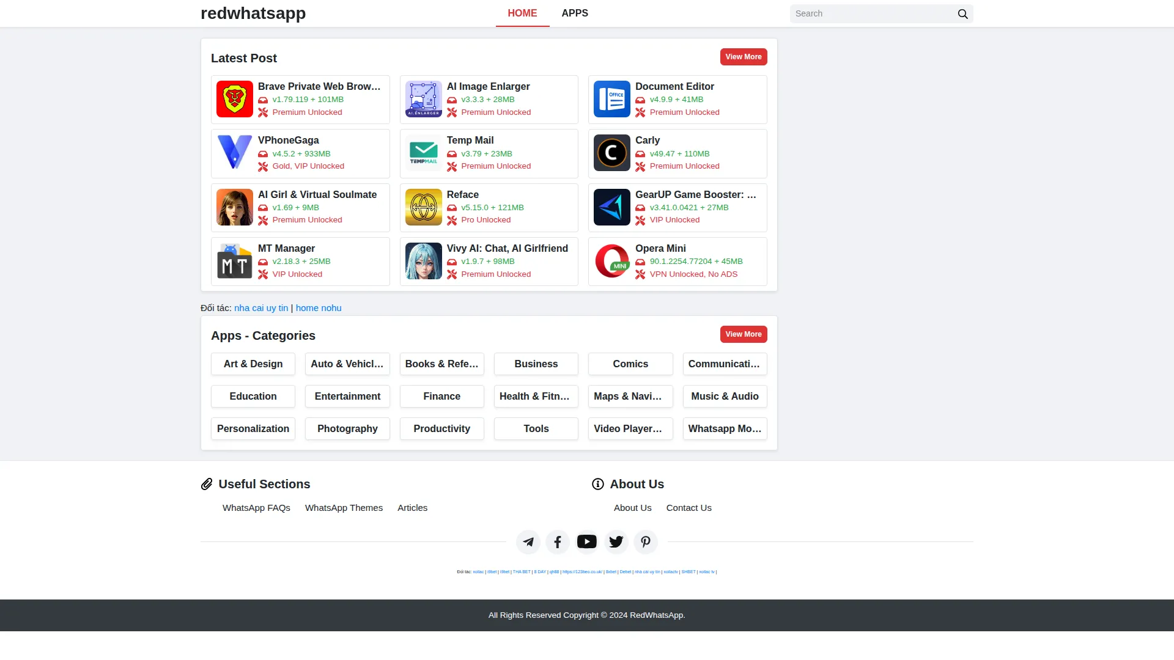Follow the 'nha cai uy tin' partner link
1174x660 pixels.
click(261, 308)
